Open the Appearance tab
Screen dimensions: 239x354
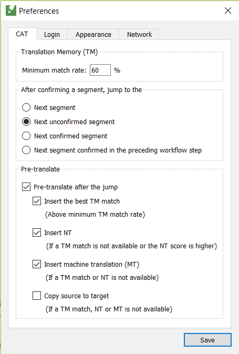point(93,34)
